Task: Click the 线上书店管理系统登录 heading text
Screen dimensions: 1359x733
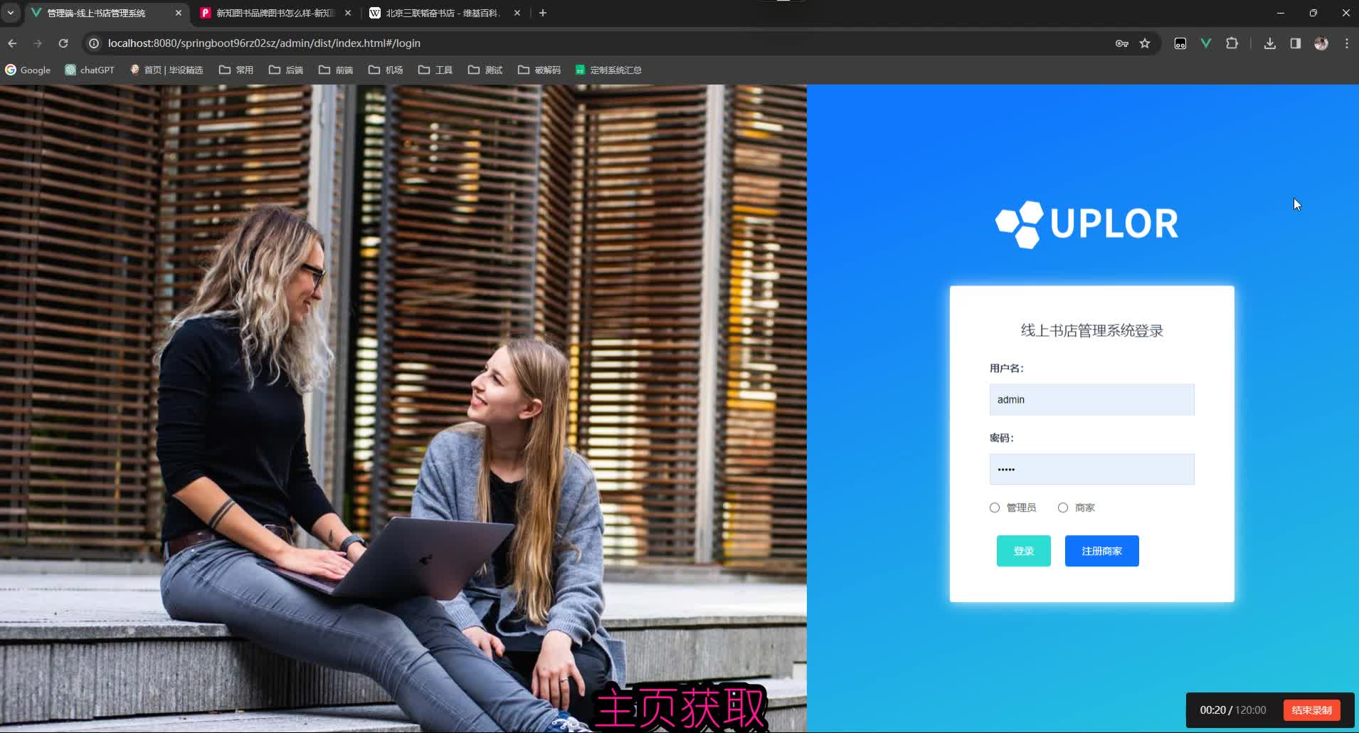Action: (1091, 330)
